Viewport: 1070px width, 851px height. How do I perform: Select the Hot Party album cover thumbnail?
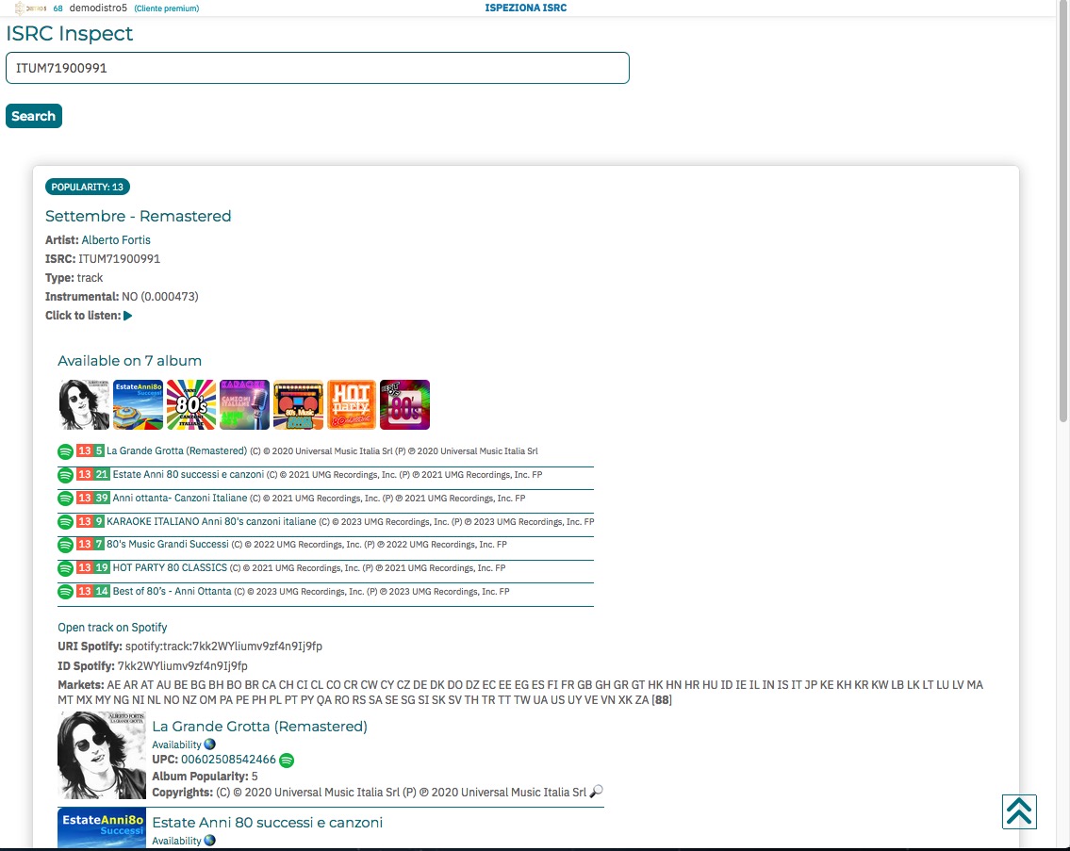pyautogui.click(x=352, y=404)
